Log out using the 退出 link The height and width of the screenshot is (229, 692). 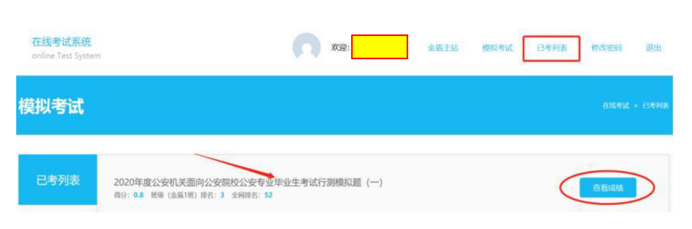653,48
